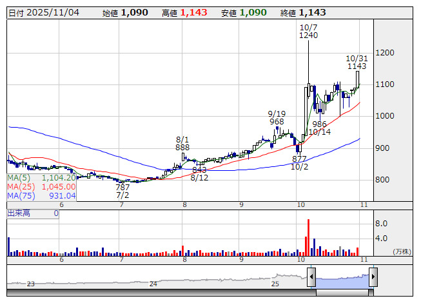The width and height of the screenshot is (421, 303).
Task: Click the left range slider handle
Action: (311, 277)
